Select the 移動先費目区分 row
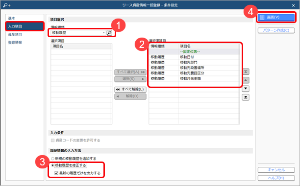 click(194, 73)
